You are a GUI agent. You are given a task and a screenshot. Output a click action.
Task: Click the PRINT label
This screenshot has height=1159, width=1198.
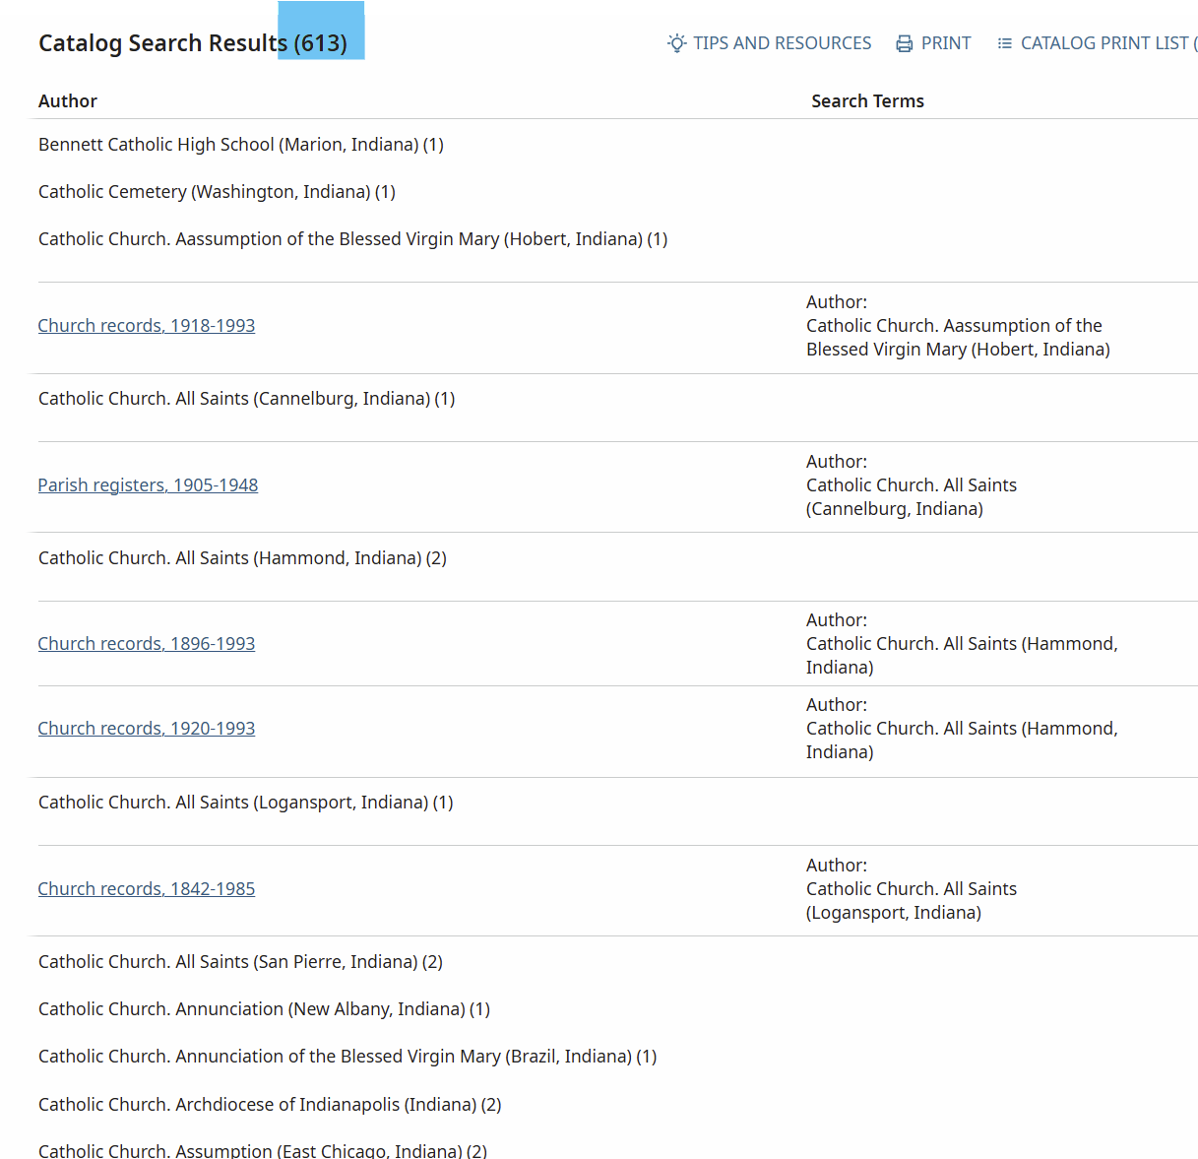pyautogui.click(x=946, y=43)
